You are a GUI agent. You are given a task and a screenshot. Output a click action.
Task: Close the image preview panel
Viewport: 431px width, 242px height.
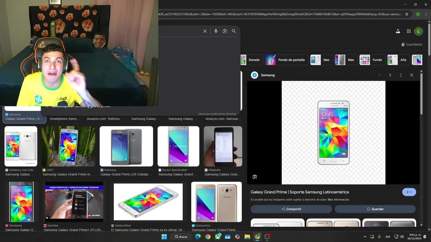tap(411, 75)
